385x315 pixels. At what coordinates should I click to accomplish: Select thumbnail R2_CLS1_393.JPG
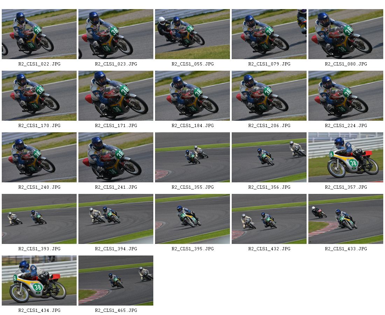[x=39, y=219]
